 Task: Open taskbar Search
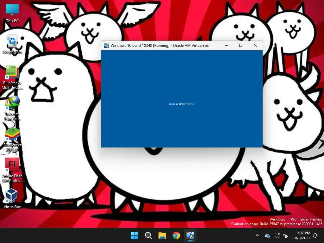[x=148, y=235]
